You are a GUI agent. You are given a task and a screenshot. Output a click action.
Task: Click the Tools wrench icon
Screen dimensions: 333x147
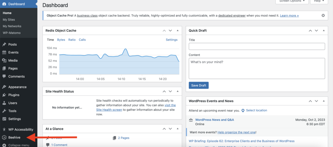tap(4, 111)
